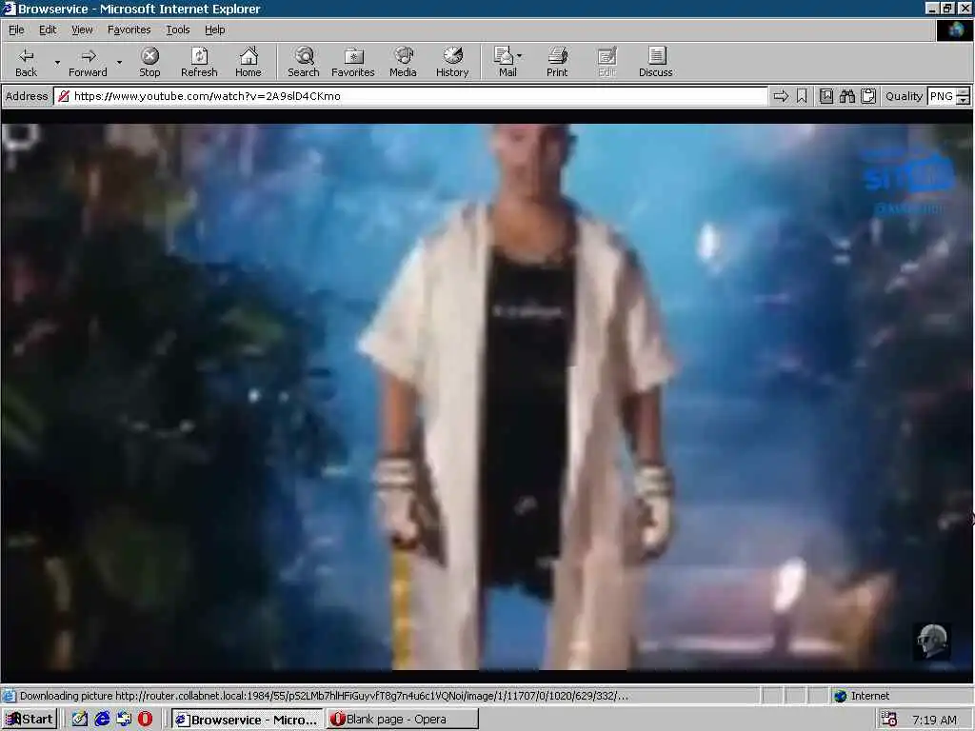Screen dimensions: 975x731
Task: Open the Forward history dropdown arrow
Action: (x=119, y=62)
